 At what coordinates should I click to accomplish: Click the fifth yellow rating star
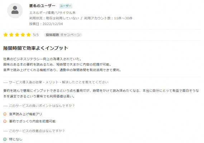[x=28, y=35]
